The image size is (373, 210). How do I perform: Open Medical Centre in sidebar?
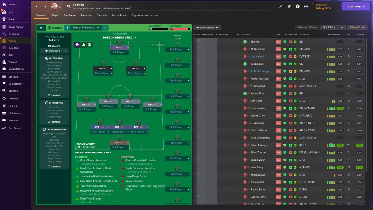pyautogui.click(x=16, y=69)
